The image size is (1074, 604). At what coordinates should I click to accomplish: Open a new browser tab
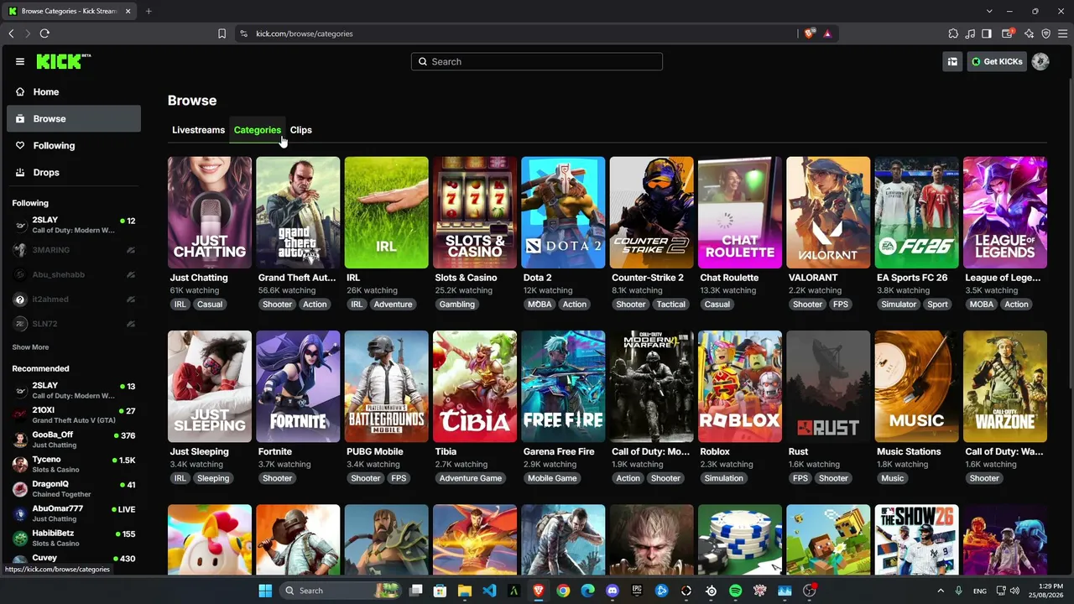click(149, 11)
